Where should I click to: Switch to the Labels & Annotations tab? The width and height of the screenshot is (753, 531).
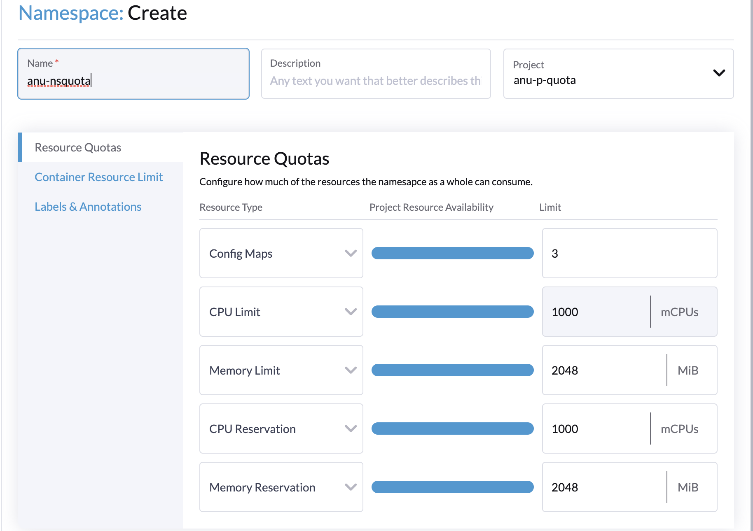click(88, 206)
